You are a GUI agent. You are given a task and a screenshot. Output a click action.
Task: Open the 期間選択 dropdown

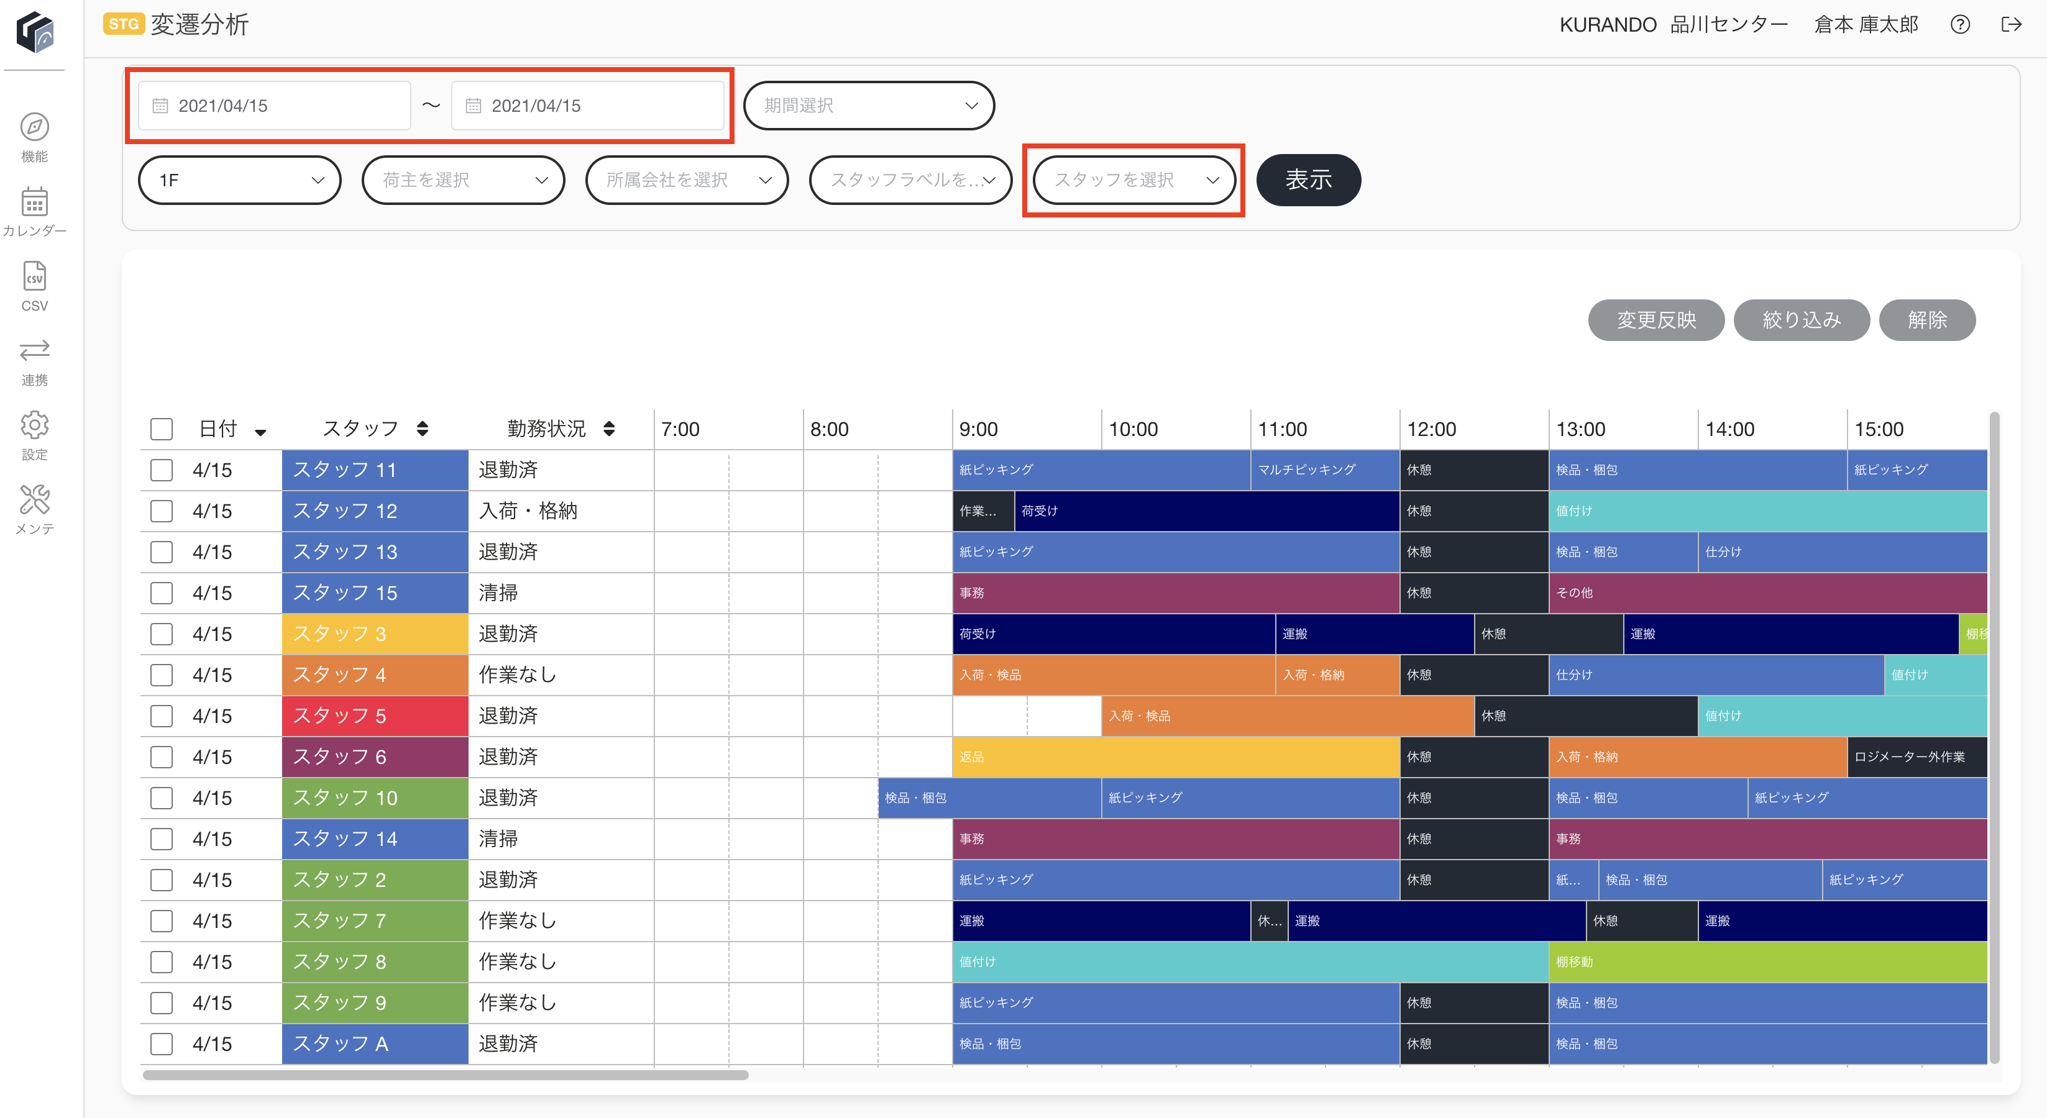tap(869, 106)
